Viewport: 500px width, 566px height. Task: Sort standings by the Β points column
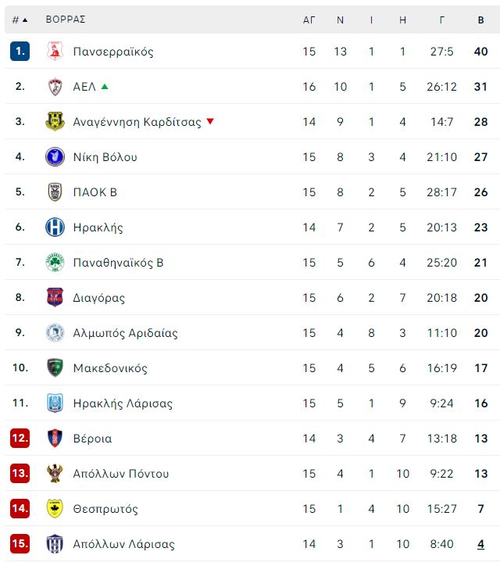(480, 20)
